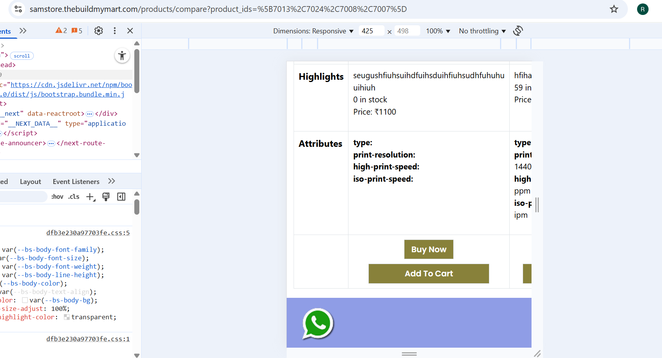Click the styles filter input field
The image size is (662, 358).
tap(23, 197)
